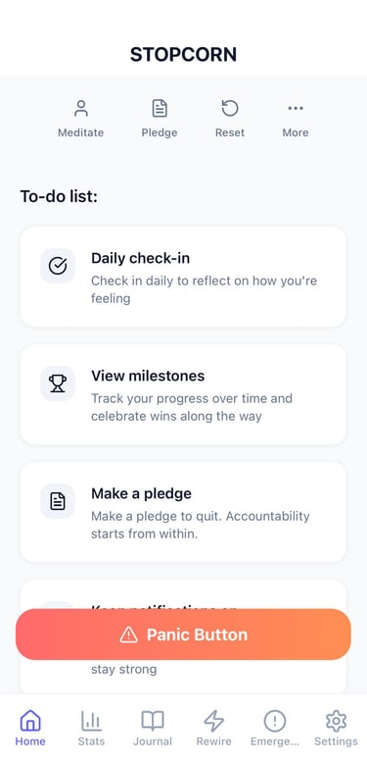Tap the trophy icon beside View milestones
Viewport: 367px width, 764px height.
[x=58, y=383]
